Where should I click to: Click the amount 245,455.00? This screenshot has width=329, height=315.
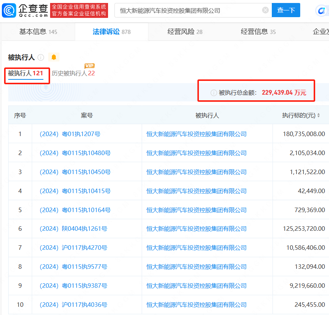[x=310, y=305]
